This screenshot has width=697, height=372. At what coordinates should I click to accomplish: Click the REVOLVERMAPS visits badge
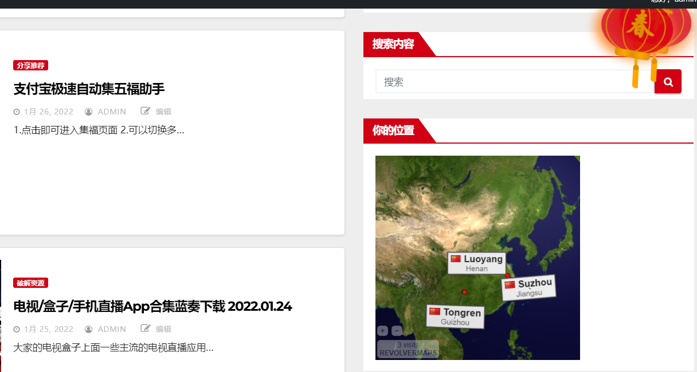pyautogui.click(x=408, y=349)
